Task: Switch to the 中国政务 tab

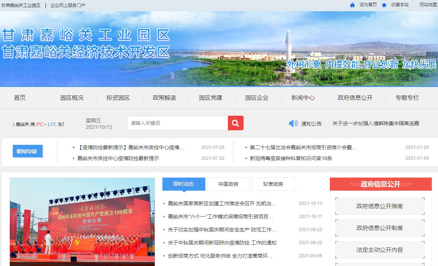Action: point(228,184)
